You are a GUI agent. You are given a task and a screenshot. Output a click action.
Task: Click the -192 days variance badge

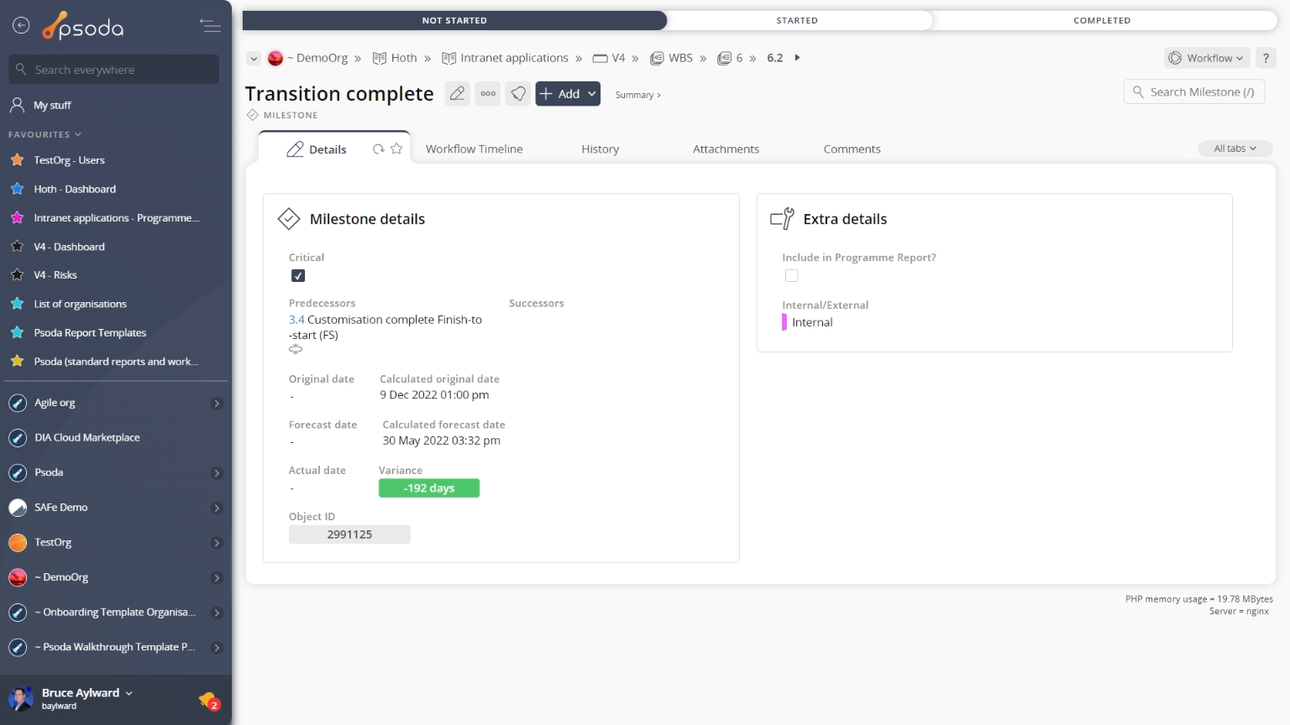click(x=429, y=488)
